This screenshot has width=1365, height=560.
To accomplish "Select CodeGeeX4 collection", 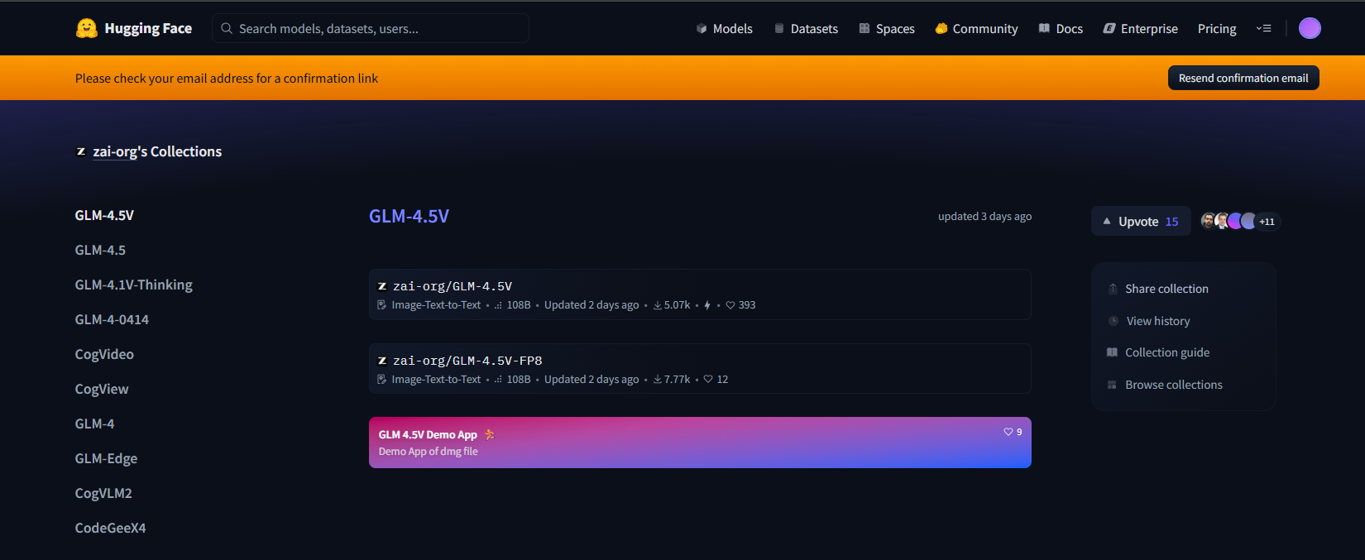I will (110, 528).
